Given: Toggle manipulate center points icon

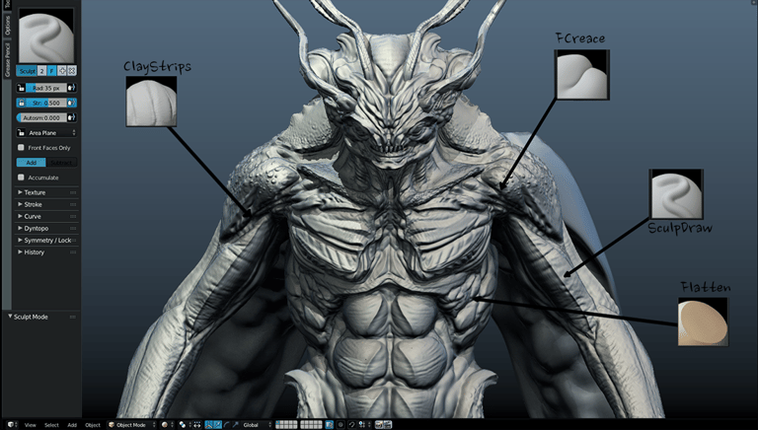Looking at the screenshot, I should point(197,425).
